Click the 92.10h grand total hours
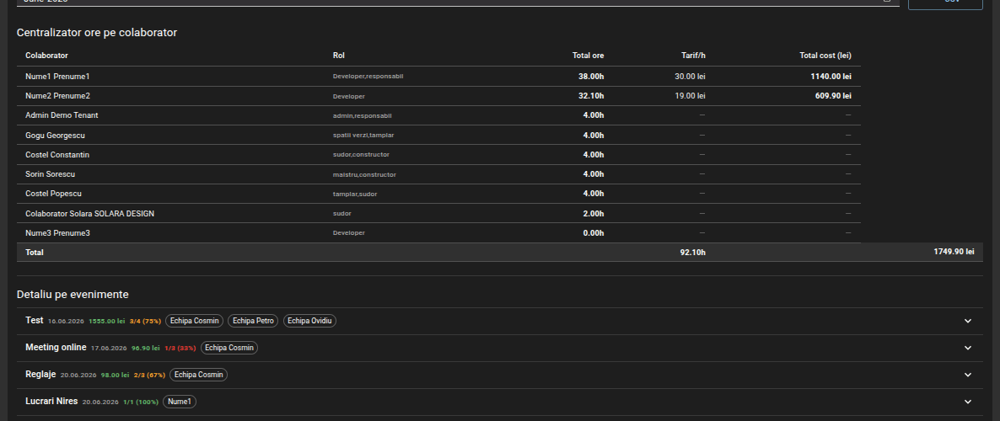The image size is (1000, 421). [x=692, y=253]
